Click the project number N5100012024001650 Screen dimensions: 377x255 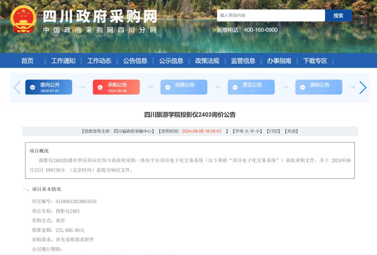[76, 201]
